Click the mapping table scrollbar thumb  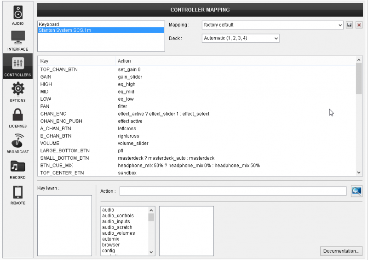point(359,79)
